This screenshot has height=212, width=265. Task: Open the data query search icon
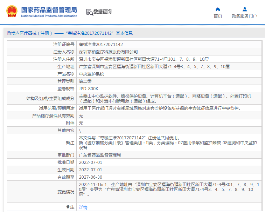click(90, 12)
